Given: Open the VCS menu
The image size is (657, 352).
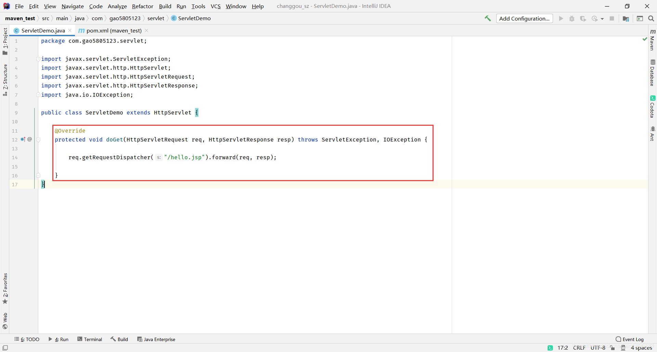Looking at the screenshot, I should tap(216, 6).
